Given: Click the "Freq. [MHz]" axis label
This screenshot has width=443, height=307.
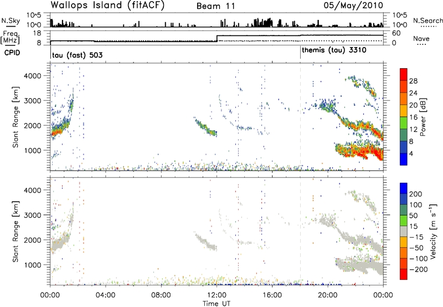Looking at the screenshot, I should [x=11, y=37].
